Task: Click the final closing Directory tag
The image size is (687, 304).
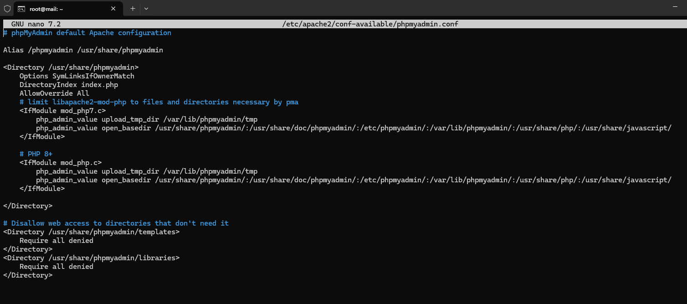Action: (28, 275)
